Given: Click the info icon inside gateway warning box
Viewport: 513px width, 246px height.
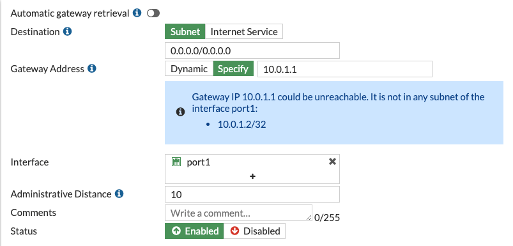Looking at the screenshot, I should (x=180, y=112).
